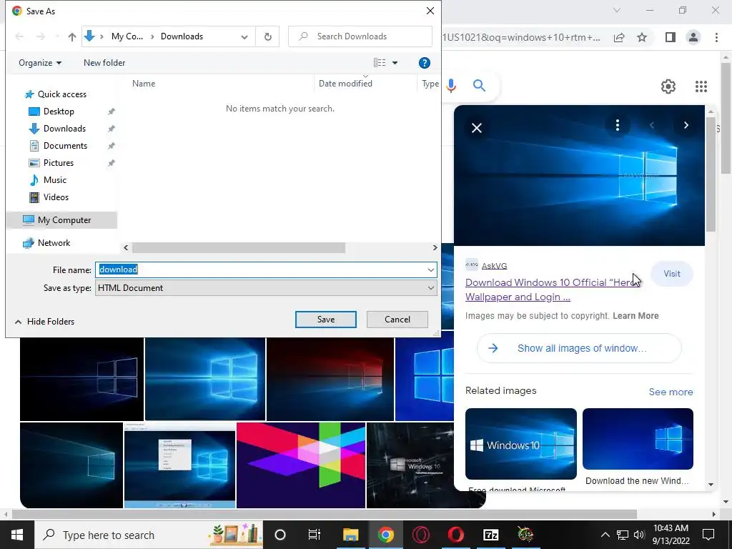Open Windows Start menu
Viewport: 732px width, 549px height.
point(17,535)
